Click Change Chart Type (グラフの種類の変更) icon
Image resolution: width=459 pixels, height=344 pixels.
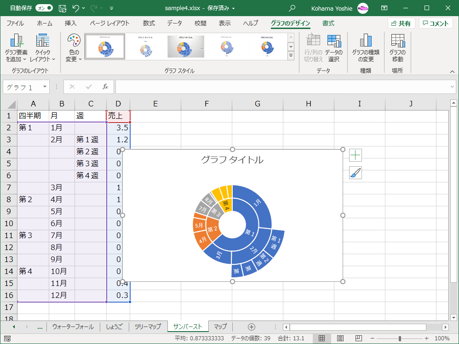click(x=365, y=41)
